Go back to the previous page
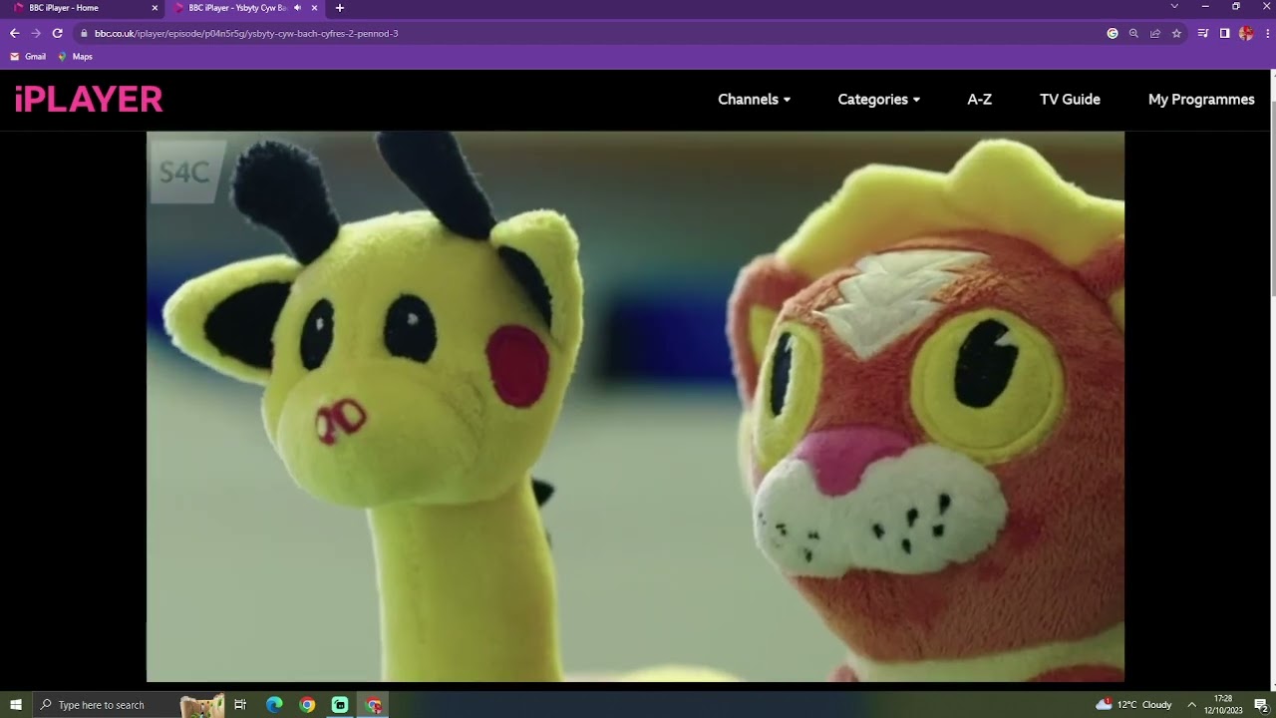 point(15,33)
